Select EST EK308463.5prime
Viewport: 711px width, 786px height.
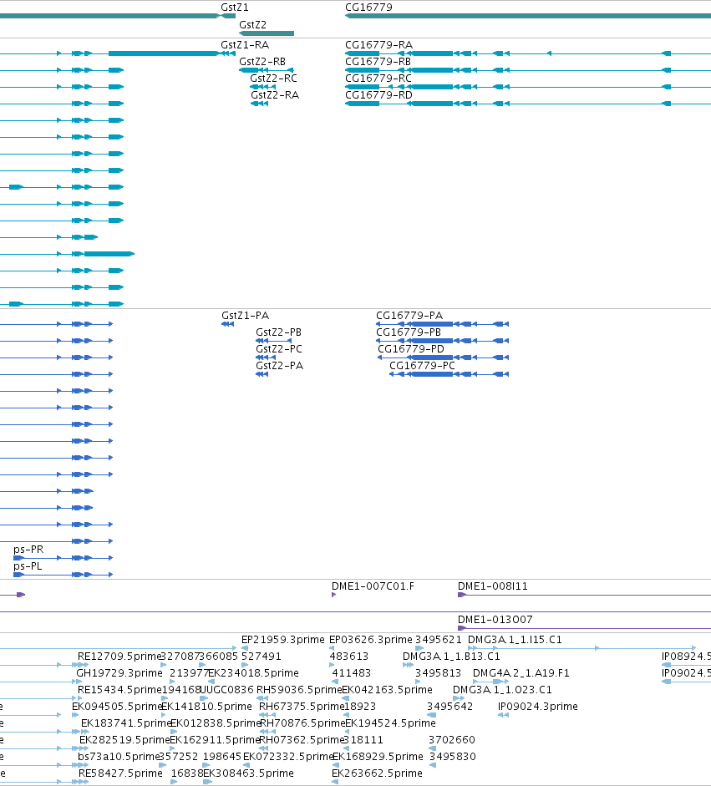point(248,773)
